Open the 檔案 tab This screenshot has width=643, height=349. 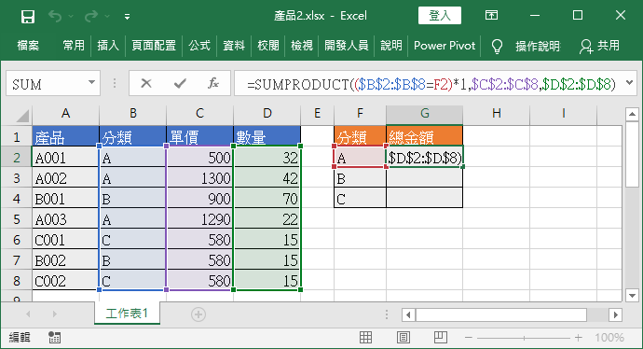click(28, 46)
